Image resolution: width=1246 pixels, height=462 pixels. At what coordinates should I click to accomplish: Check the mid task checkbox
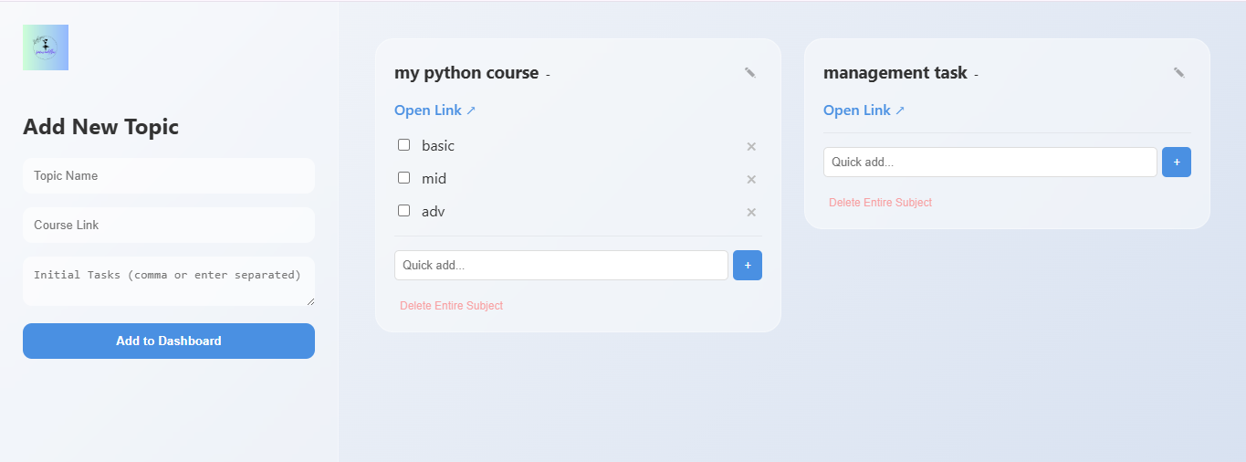click(x=403, y=178)
